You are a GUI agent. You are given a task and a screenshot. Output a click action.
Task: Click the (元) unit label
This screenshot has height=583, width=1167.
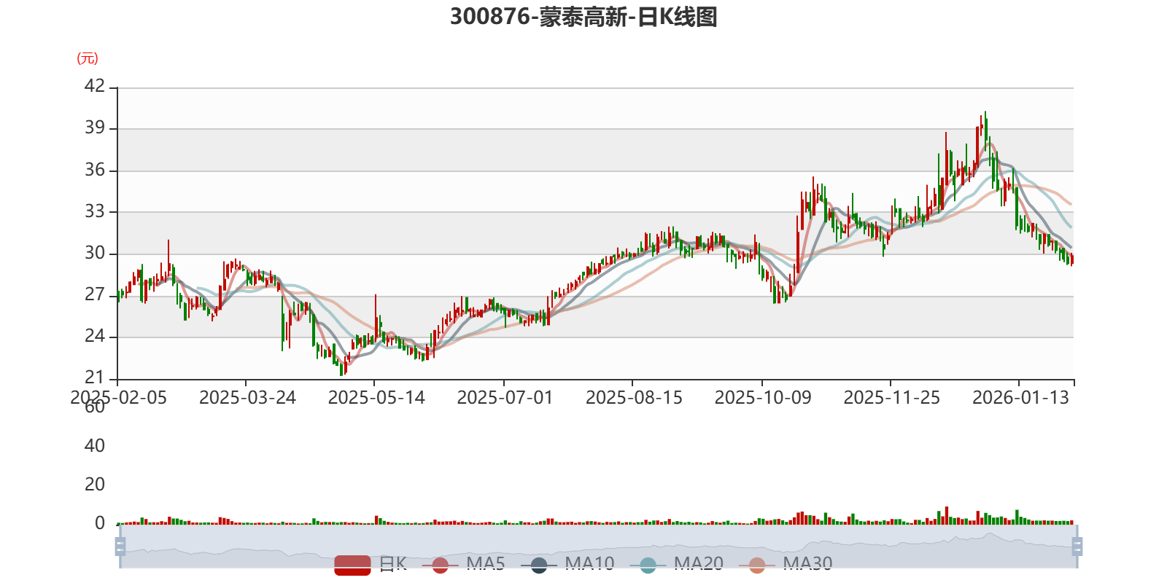coord(88,58)
